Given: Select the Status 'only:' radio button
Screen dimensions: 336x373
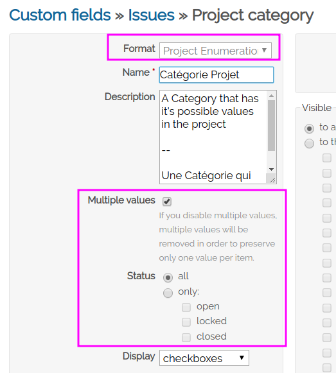Looking at the screenshot, I should click(168, 293).
